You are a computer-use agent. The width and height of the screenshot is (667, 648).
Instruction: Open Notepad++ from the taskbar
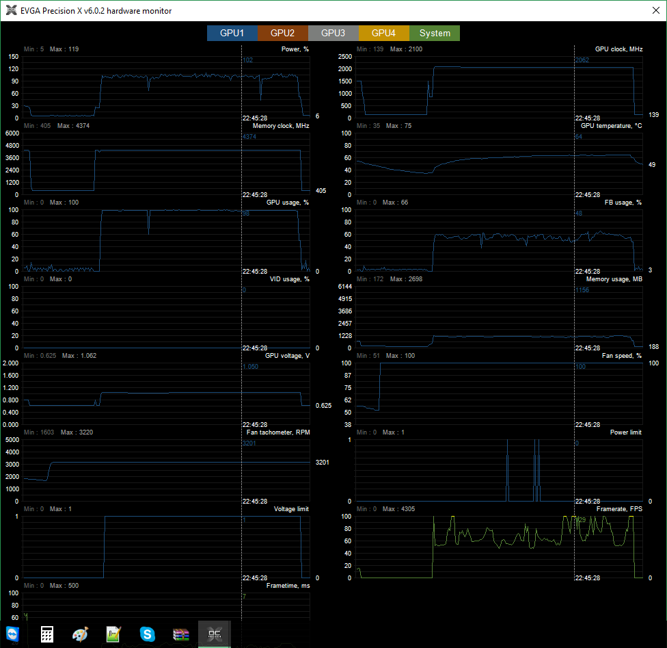[113, 634]
